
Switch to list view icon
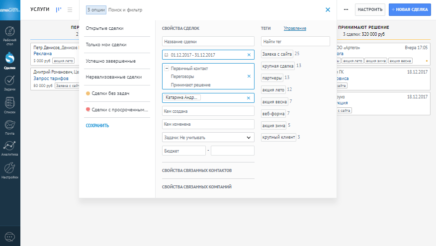coord(70,9)
